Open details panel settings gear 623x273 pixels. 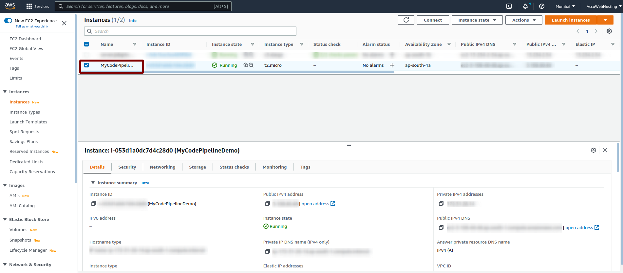pyautogui.click(x=594, y=150)
